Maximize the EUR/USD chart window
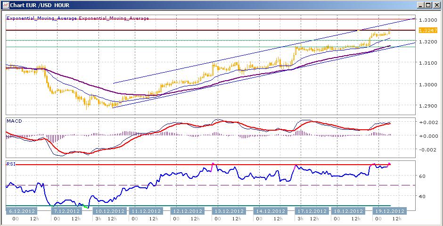This screenshot has height=226, width=443. tap(428, 5)
